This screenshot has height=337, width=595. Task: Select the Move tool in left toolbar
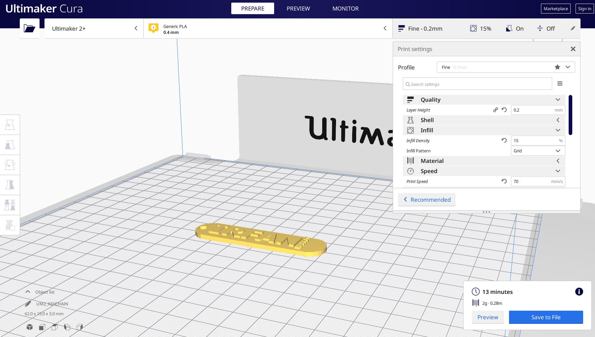click(x=10, y=125)
